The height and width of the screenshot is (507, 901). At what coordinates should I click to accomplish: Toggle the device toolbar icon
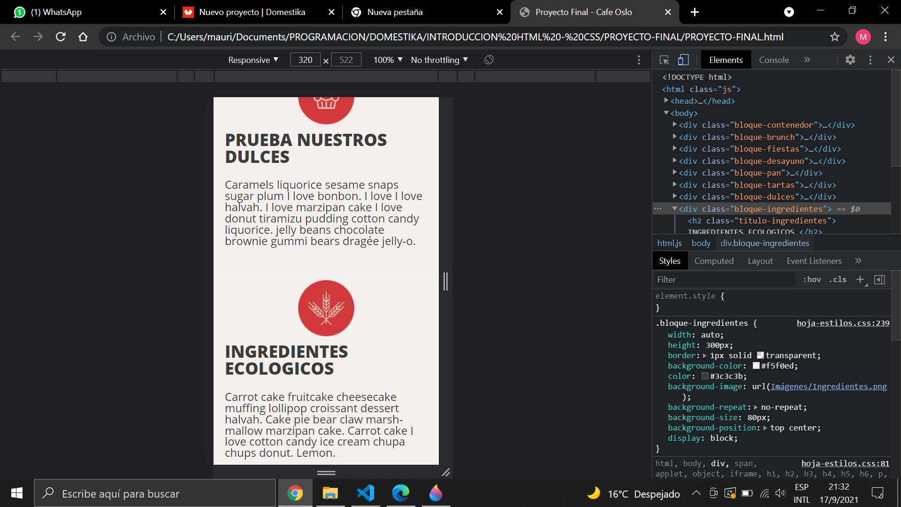(683, 60)
